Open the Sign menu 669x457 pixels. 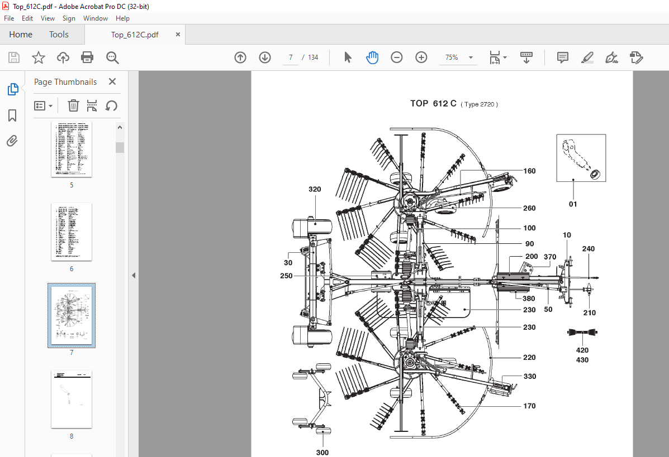(x=69, y=18)
